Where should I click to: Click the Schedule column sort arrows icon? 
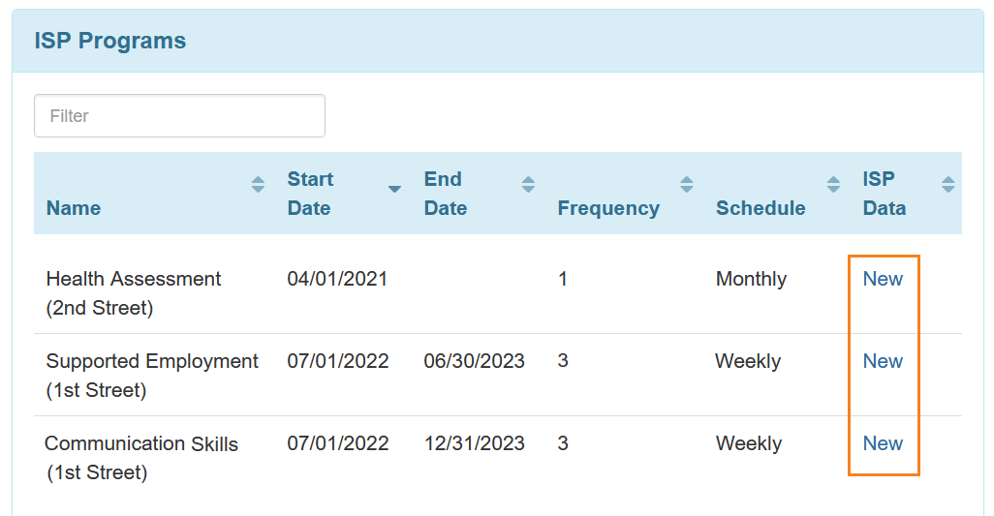click(x=833, y=184)
